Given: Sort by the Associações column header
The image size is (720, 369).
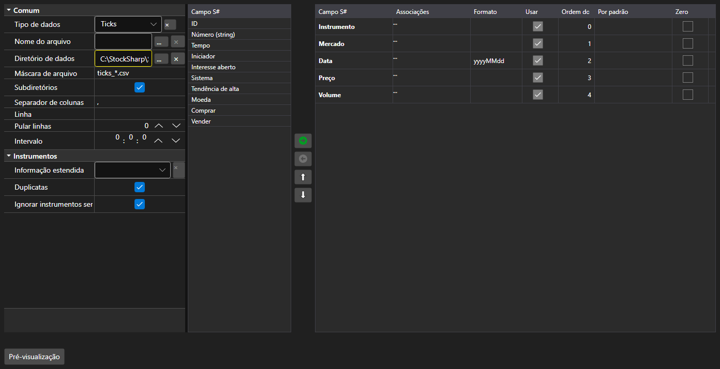Looking at the screenshot, I should pyautogui.click(x=431, y=11).
